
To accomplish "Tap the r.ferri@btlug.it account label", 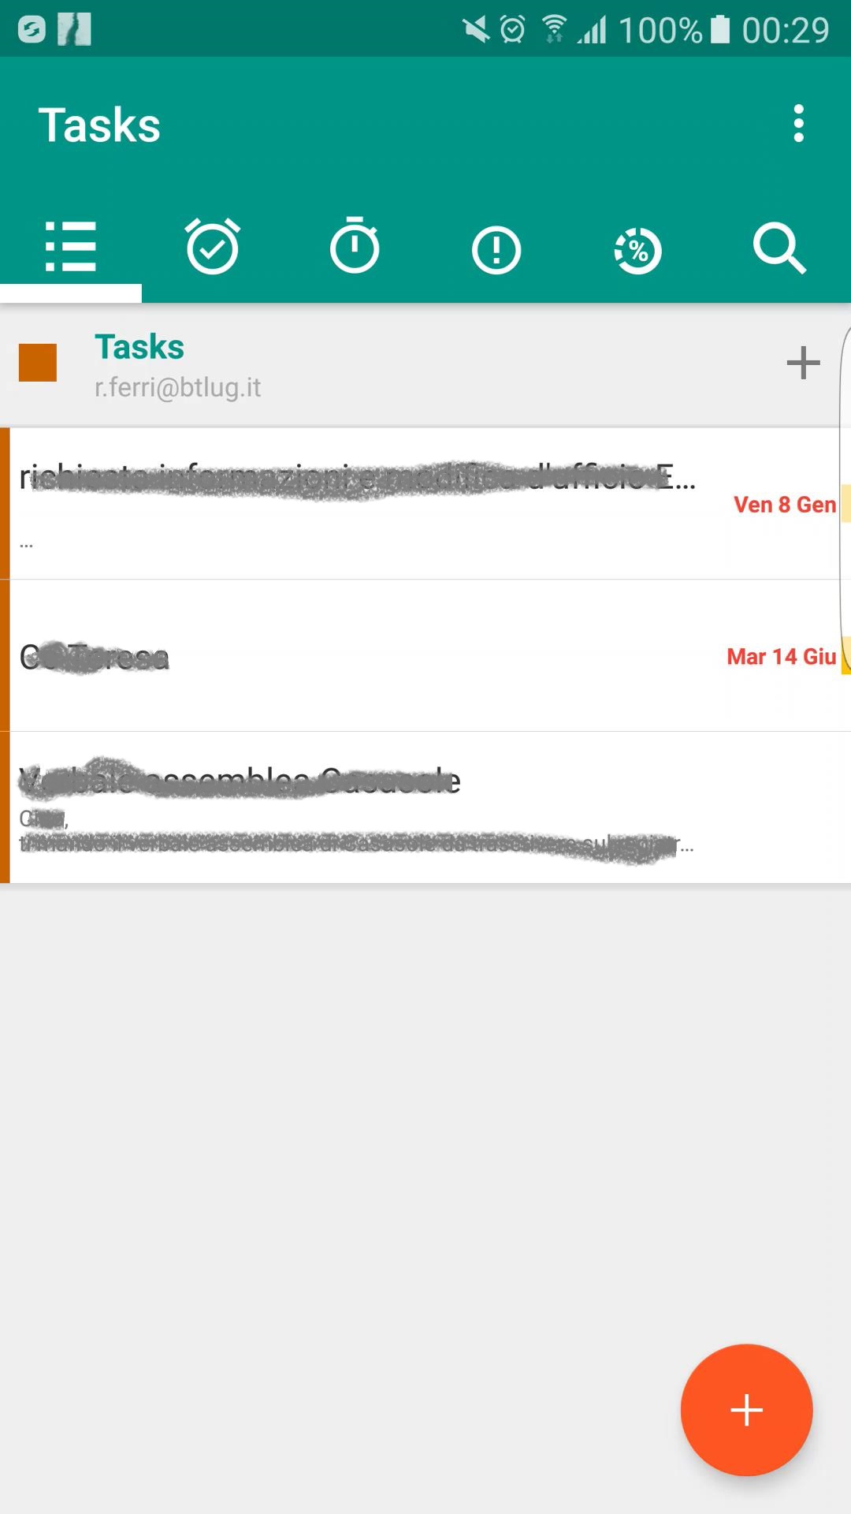I will (x=177, y=387).
